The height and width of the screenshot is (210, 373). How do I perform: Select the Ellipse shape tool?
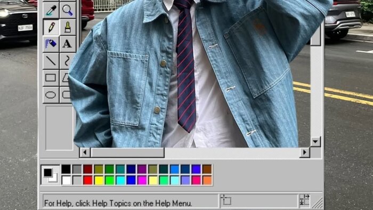(x=51, y=95)
